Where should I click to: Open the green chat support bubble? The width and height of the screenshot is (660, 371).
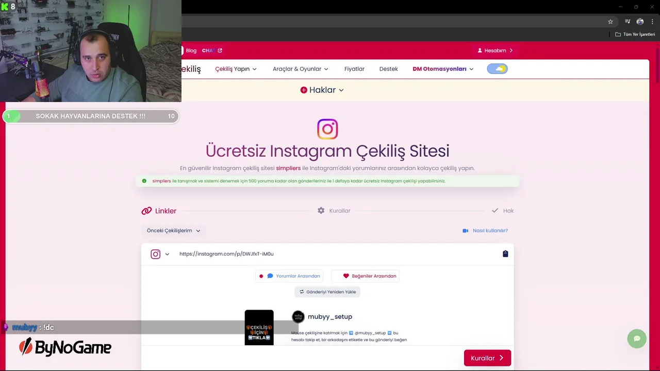[637, 339]
